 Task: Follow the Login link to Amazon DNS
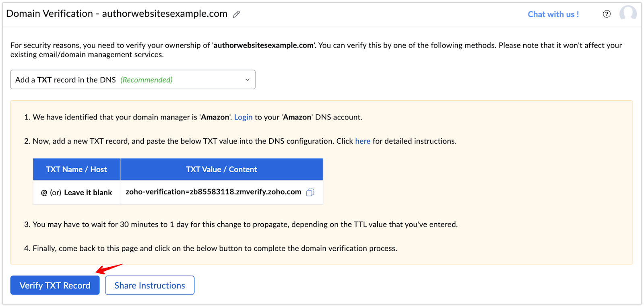click(243, 117)
